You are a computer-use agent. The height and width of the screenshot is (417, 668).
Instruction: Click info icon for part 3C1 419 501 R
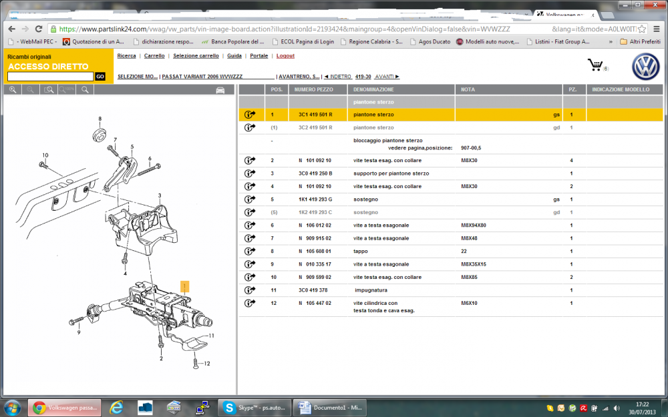[x=251, y=115]
